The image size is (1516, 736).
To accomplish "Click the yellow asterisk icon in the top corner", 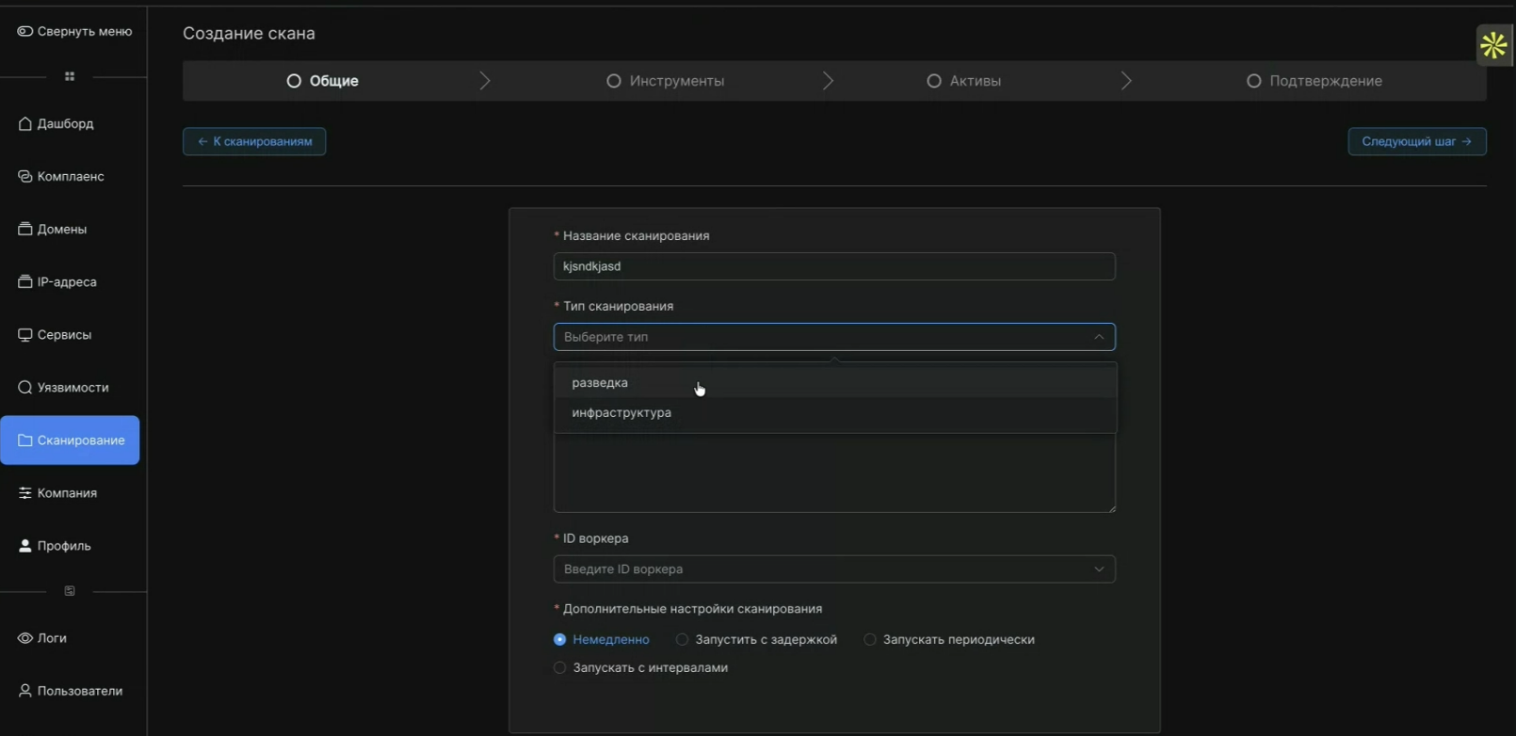I will [1493, 45].
